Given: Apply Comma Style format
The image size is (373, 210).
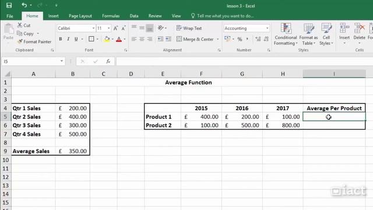Looking at the screenshot, I should 247,39.
